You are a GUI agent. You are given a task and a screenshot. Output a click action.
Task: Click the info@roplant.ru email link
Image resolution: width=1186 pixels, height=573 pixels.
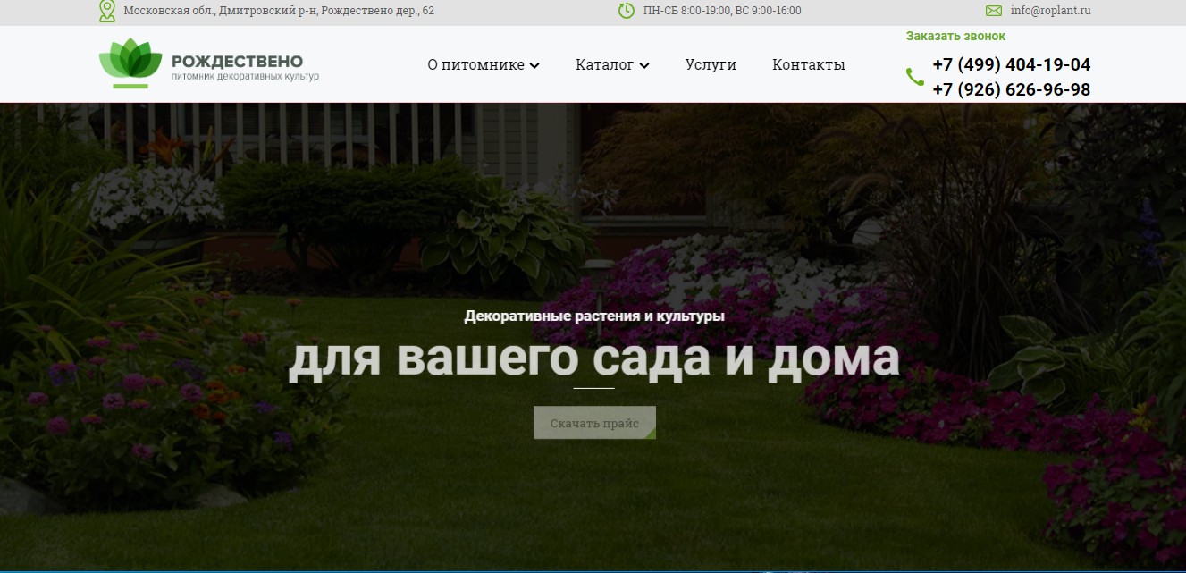pos(1051,11)
